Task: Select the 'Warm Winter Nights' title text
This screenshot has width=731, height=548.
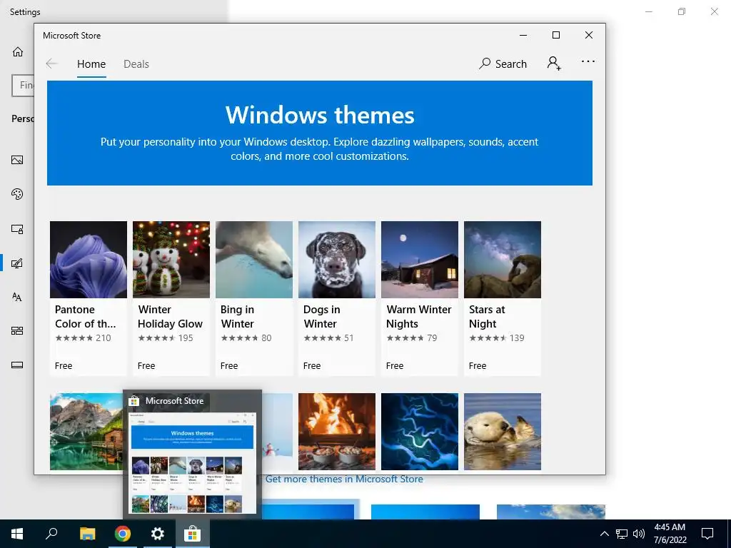Action: click(418, 316)
